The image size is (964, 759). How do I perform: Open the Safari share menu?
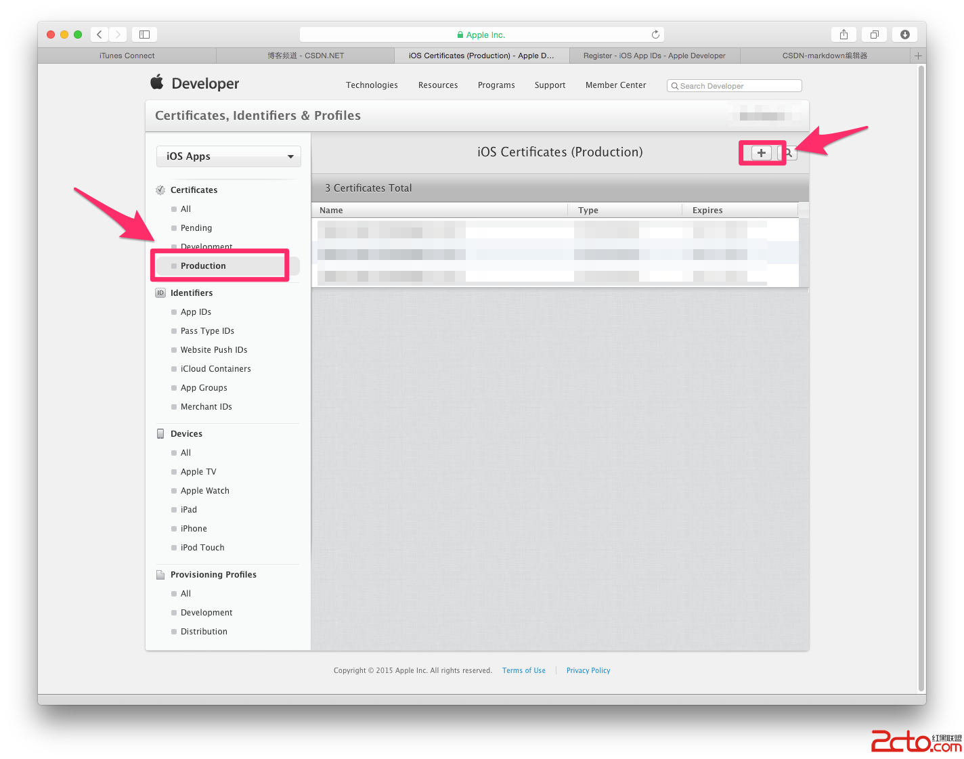[843, 35]
